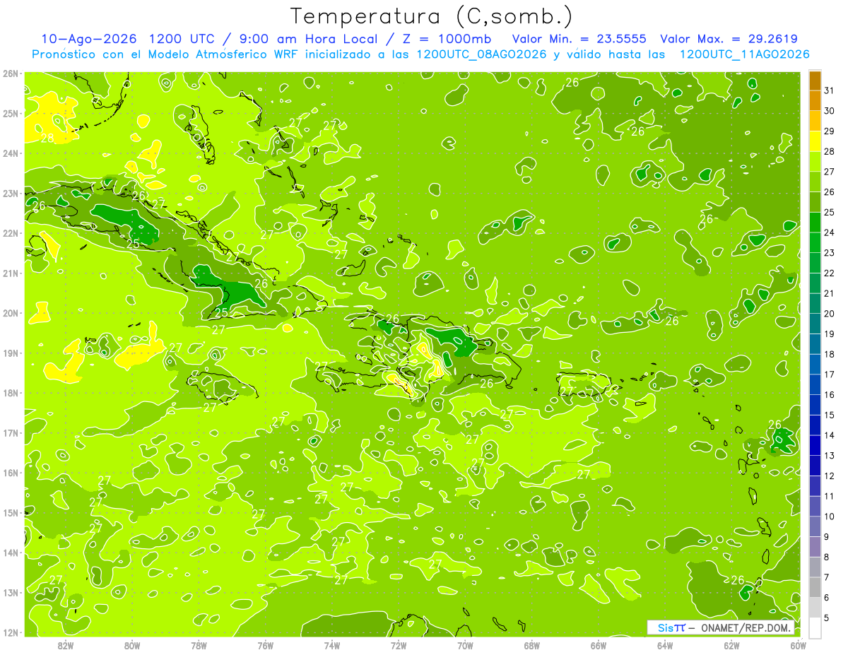Click the title "Temperatura (C,somb.)"
This screenshot has width=848, height=655.
(432, 17)
